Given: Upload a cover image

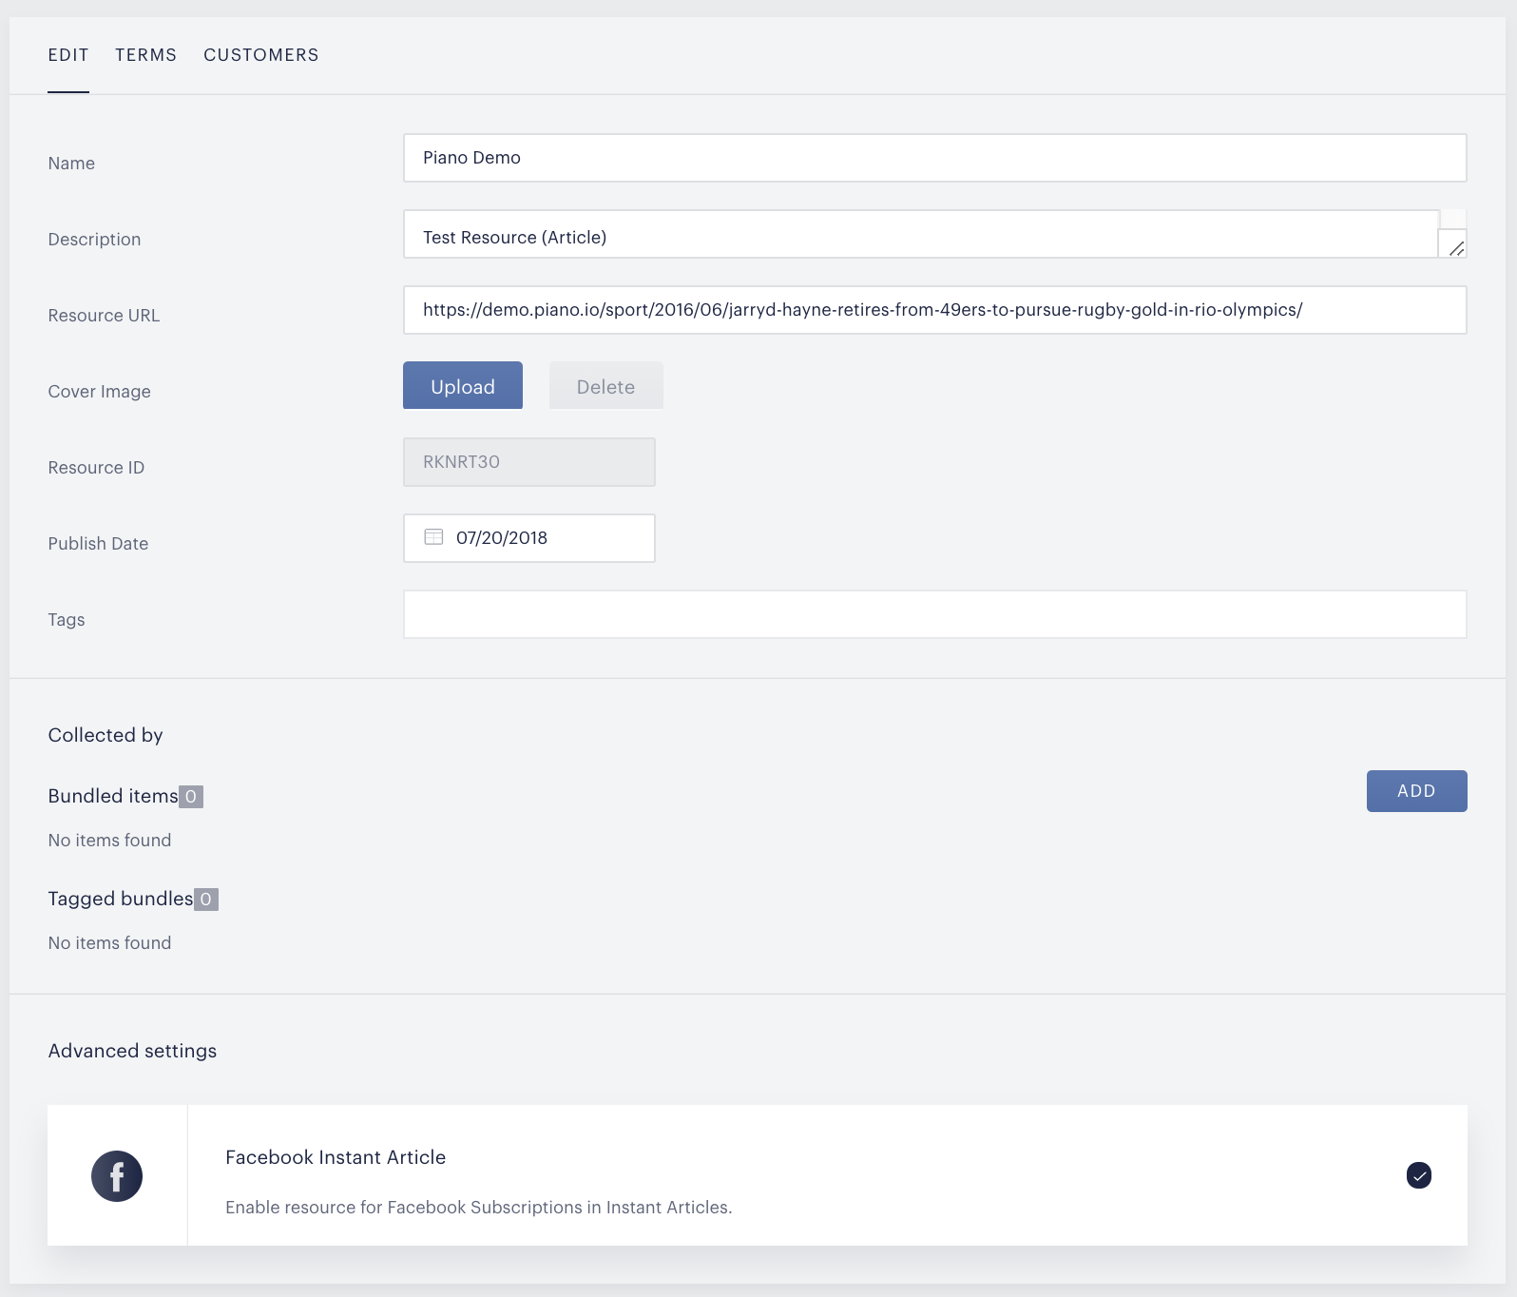Looking at the screenshot, I should click(x=463, y=385).
